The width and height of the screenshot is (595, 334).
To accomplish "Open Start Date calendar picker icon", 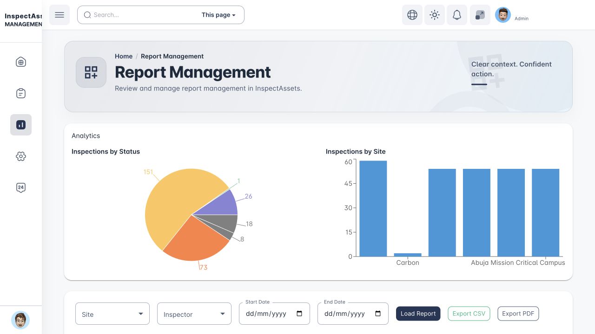I will click(300, 314).
